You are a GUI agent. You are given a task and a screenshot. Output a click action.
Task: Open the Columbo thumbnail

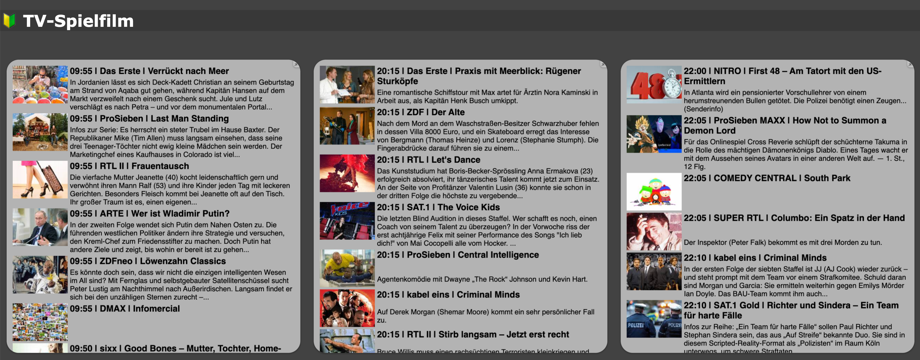(654, 231)
